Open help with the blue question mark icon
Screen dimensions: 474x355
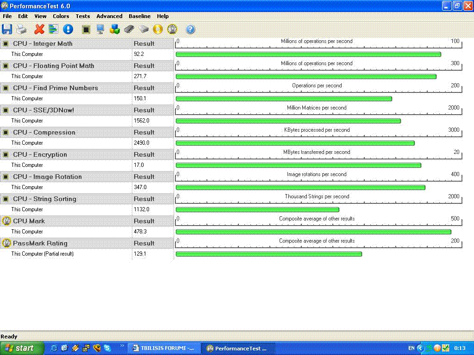[190, 29]
